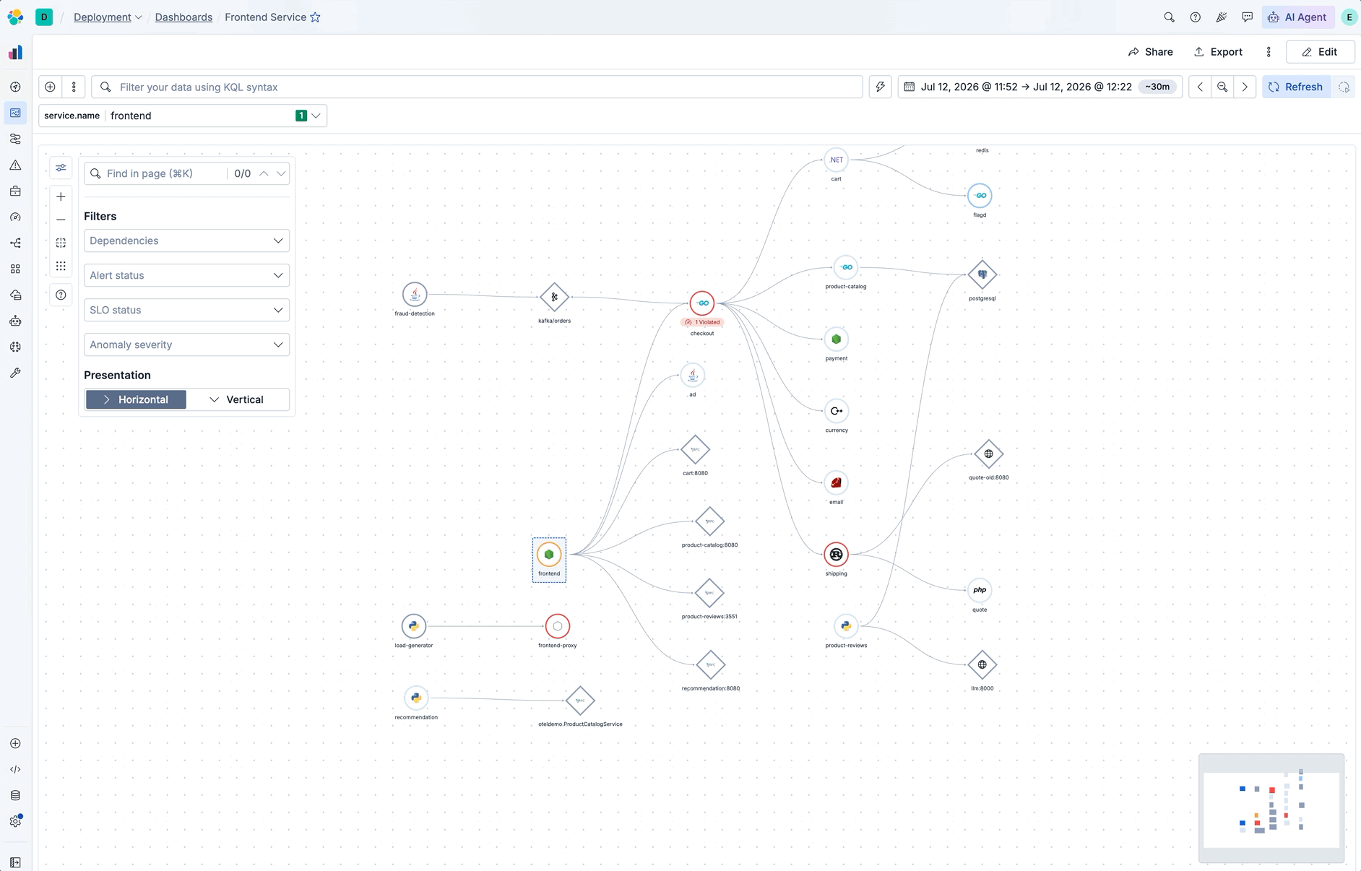Click the fit-to-view map icon

click(61, 243)
